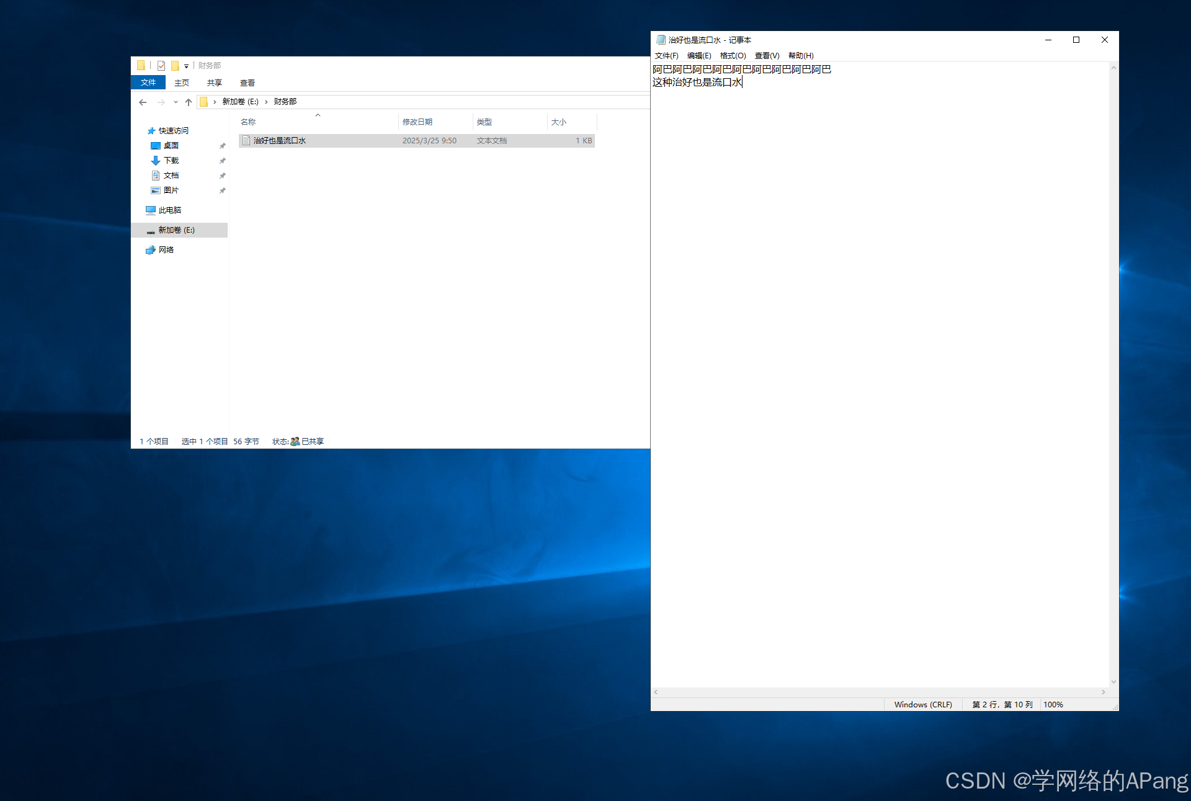The height and width of the screenshot is (801, 1191).
Task: Open Notepad 格式(O) menu
Action: tap(733, 56)
